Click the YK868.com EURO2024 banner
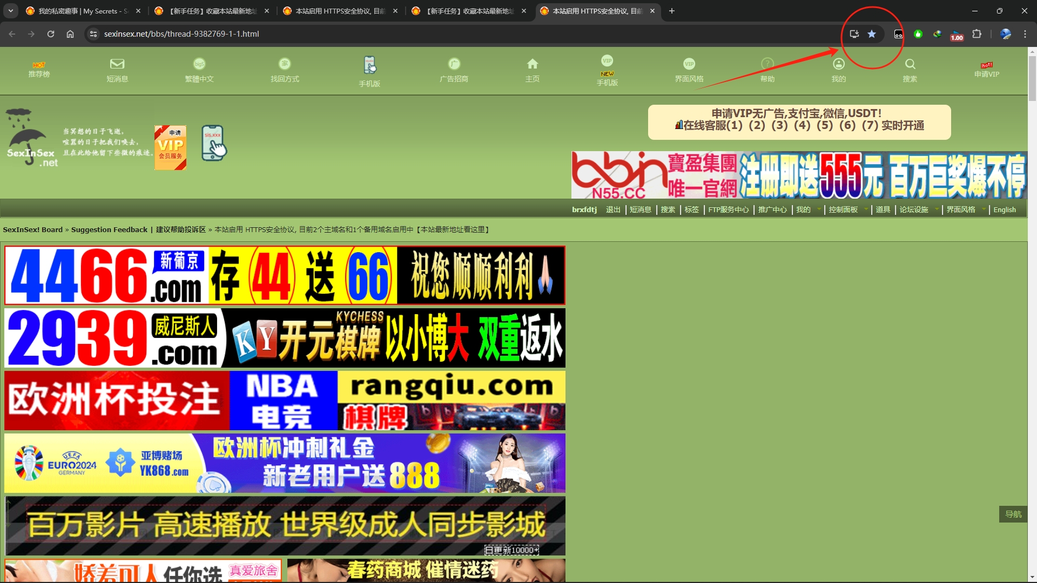Screen dimensions: 1037x583 tap(285, 463)
